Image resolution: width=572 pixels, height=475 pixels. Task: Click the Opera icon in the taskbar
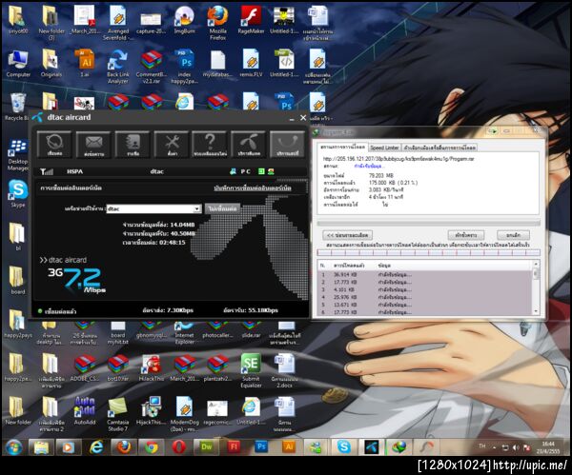[179, 447]
